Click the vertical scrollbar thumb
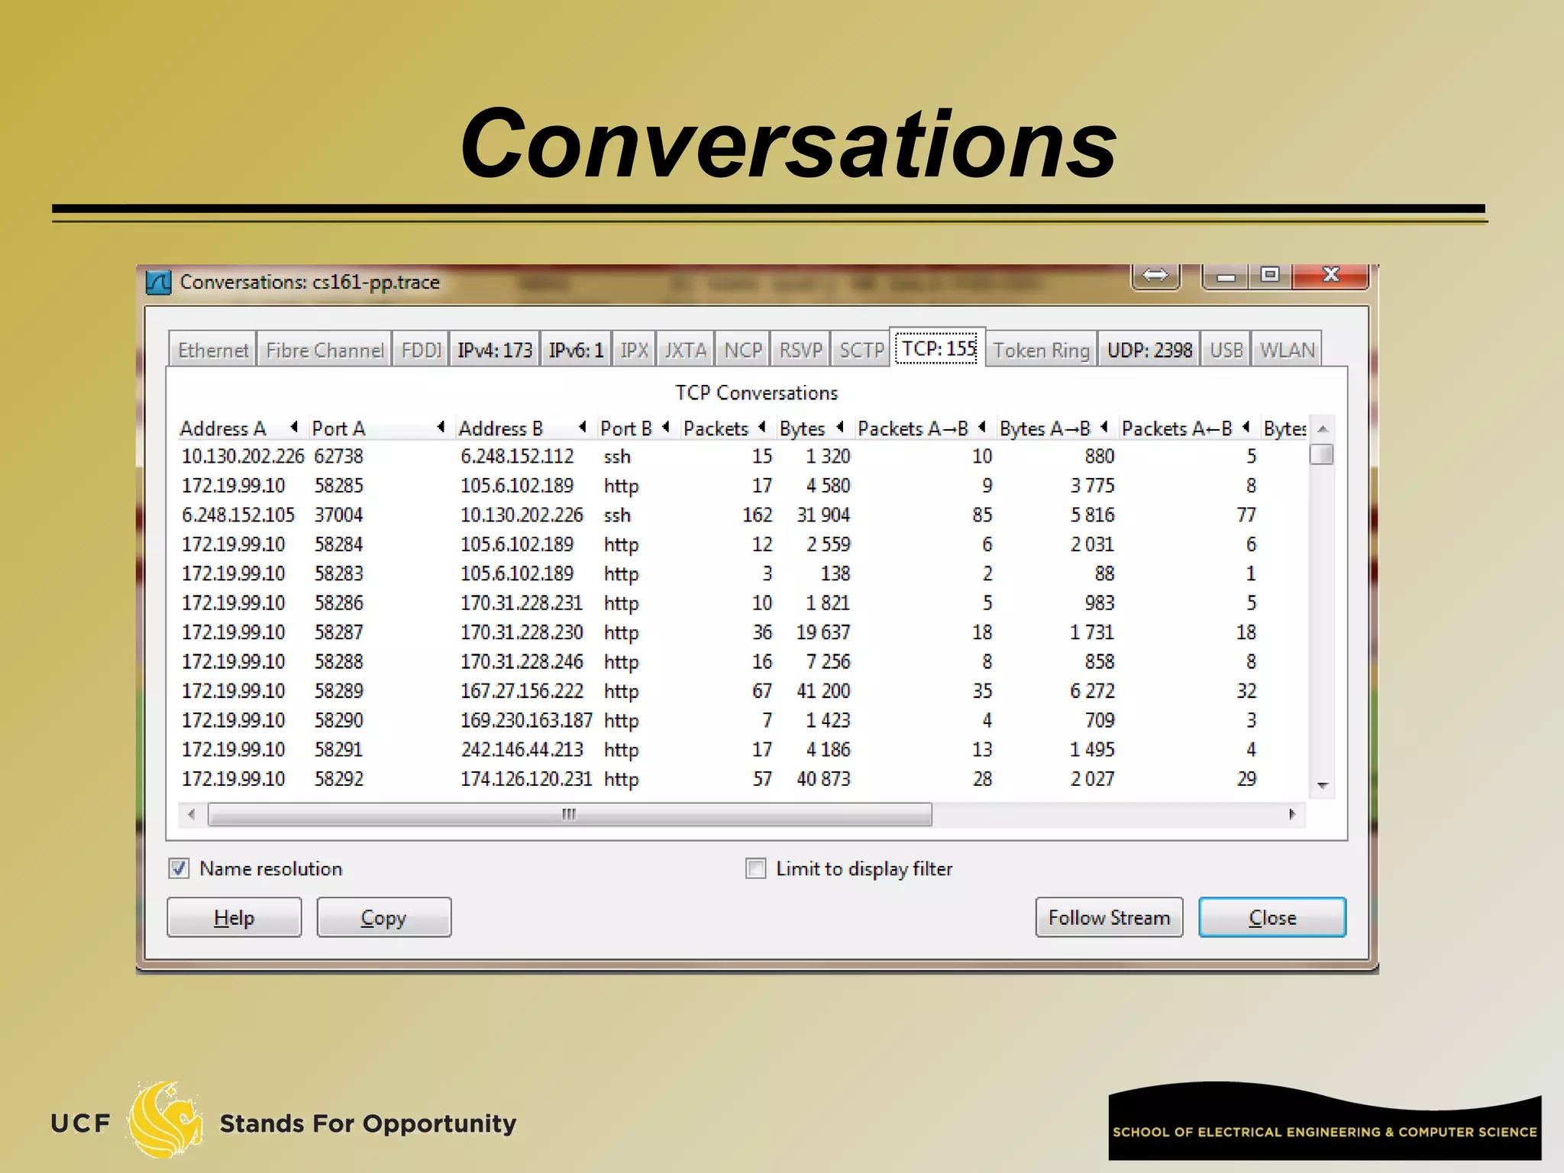The height and width of the screenshot is (1173, 1564). 1322,454
